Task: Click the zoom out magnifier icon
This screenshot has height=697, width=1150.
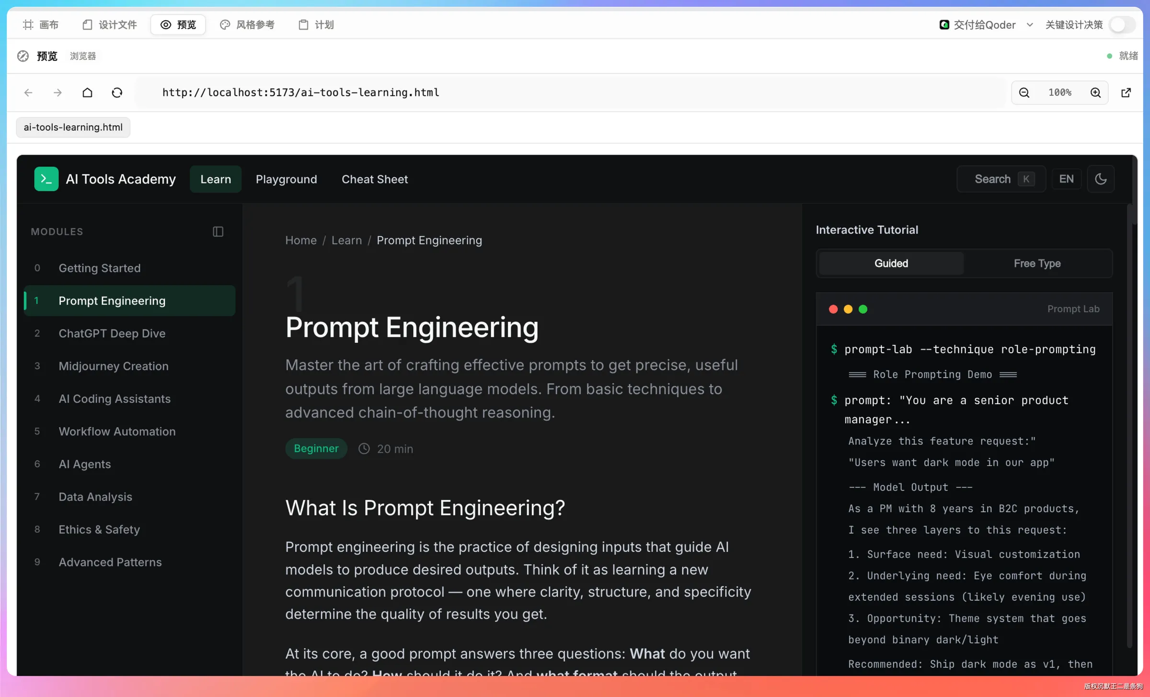Action: [x=1024, y=92]
